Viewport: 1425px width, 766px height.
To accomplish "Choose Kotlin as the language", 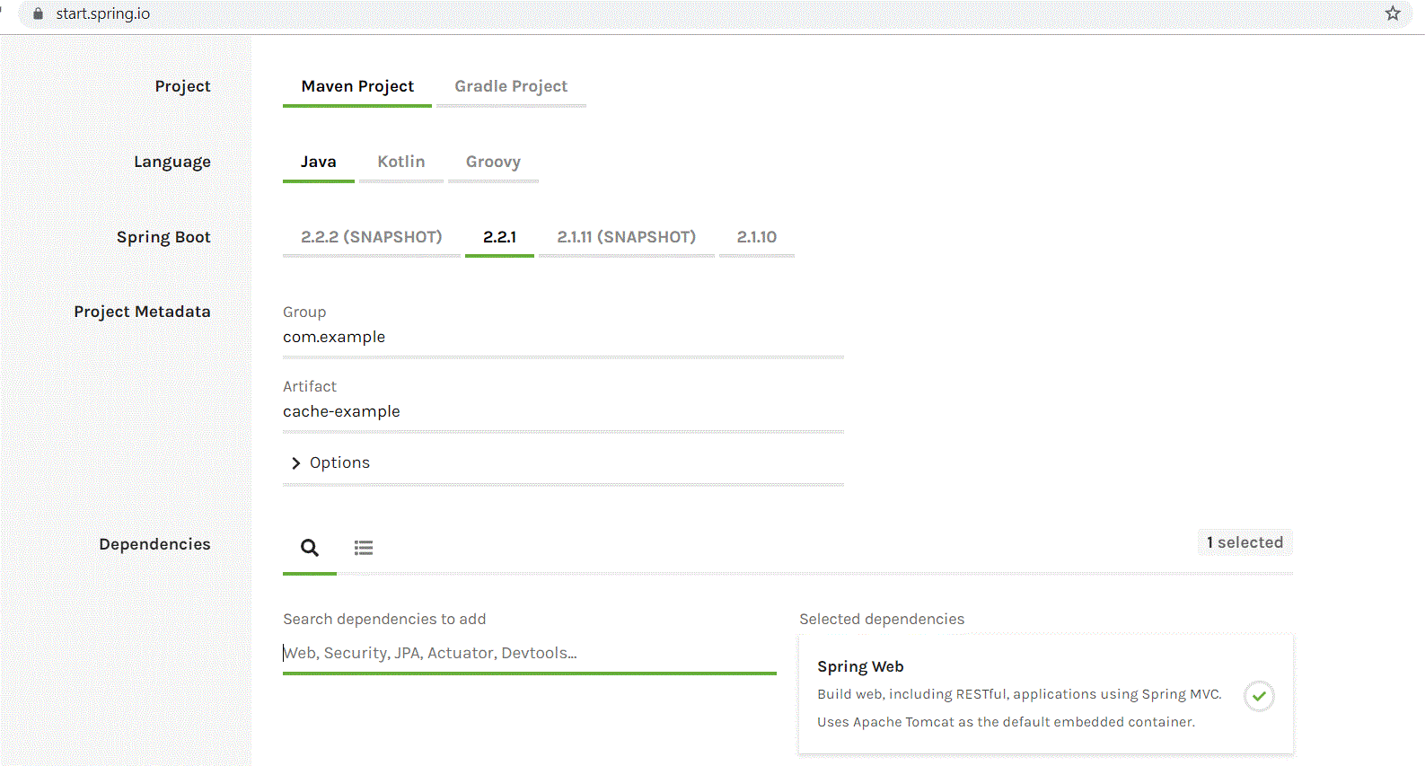I will [401, 162].
